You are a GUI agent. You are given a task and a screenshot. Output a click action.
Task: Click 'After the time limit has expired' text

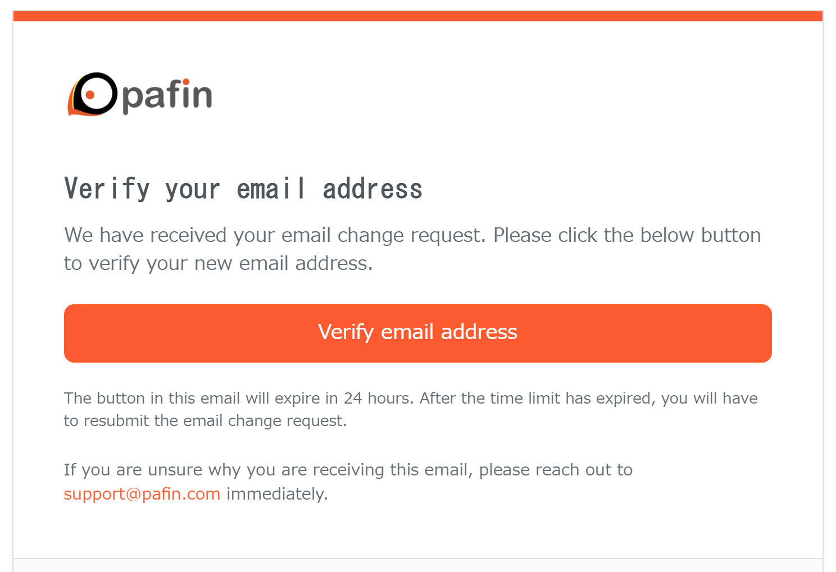(x=538, y=399)
